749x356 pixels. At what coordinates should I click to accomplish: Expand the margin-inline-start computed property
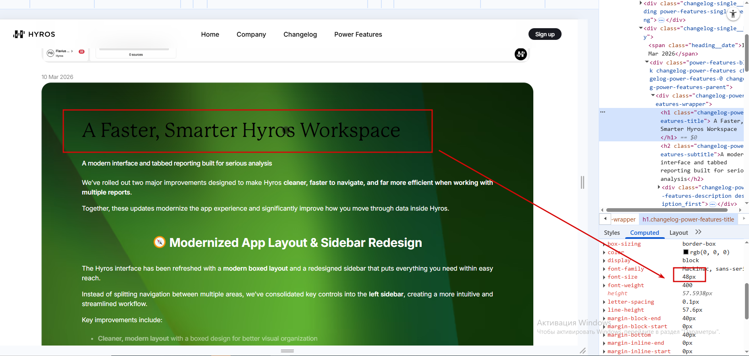(604, 352)
